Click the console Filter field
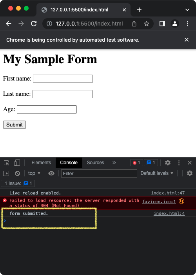Image resolution: width=196 pixels, height=275 pixels. pyautogui.click(x=99, y=174)
